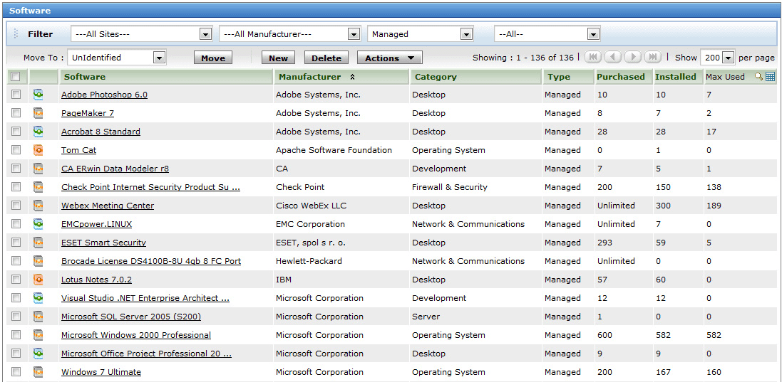Click the icon beside Microsoft SQL Server 2005
This screenshot has width=782, height=382.
pyautogui.click(x=38, y=317)
